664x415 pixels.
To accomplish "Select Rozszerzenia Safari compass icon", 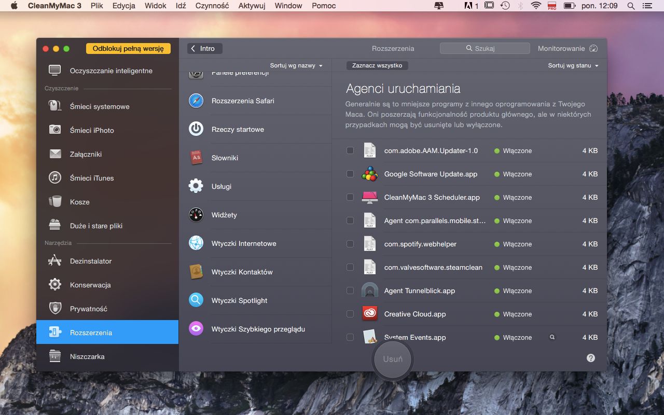I will 196,101.
